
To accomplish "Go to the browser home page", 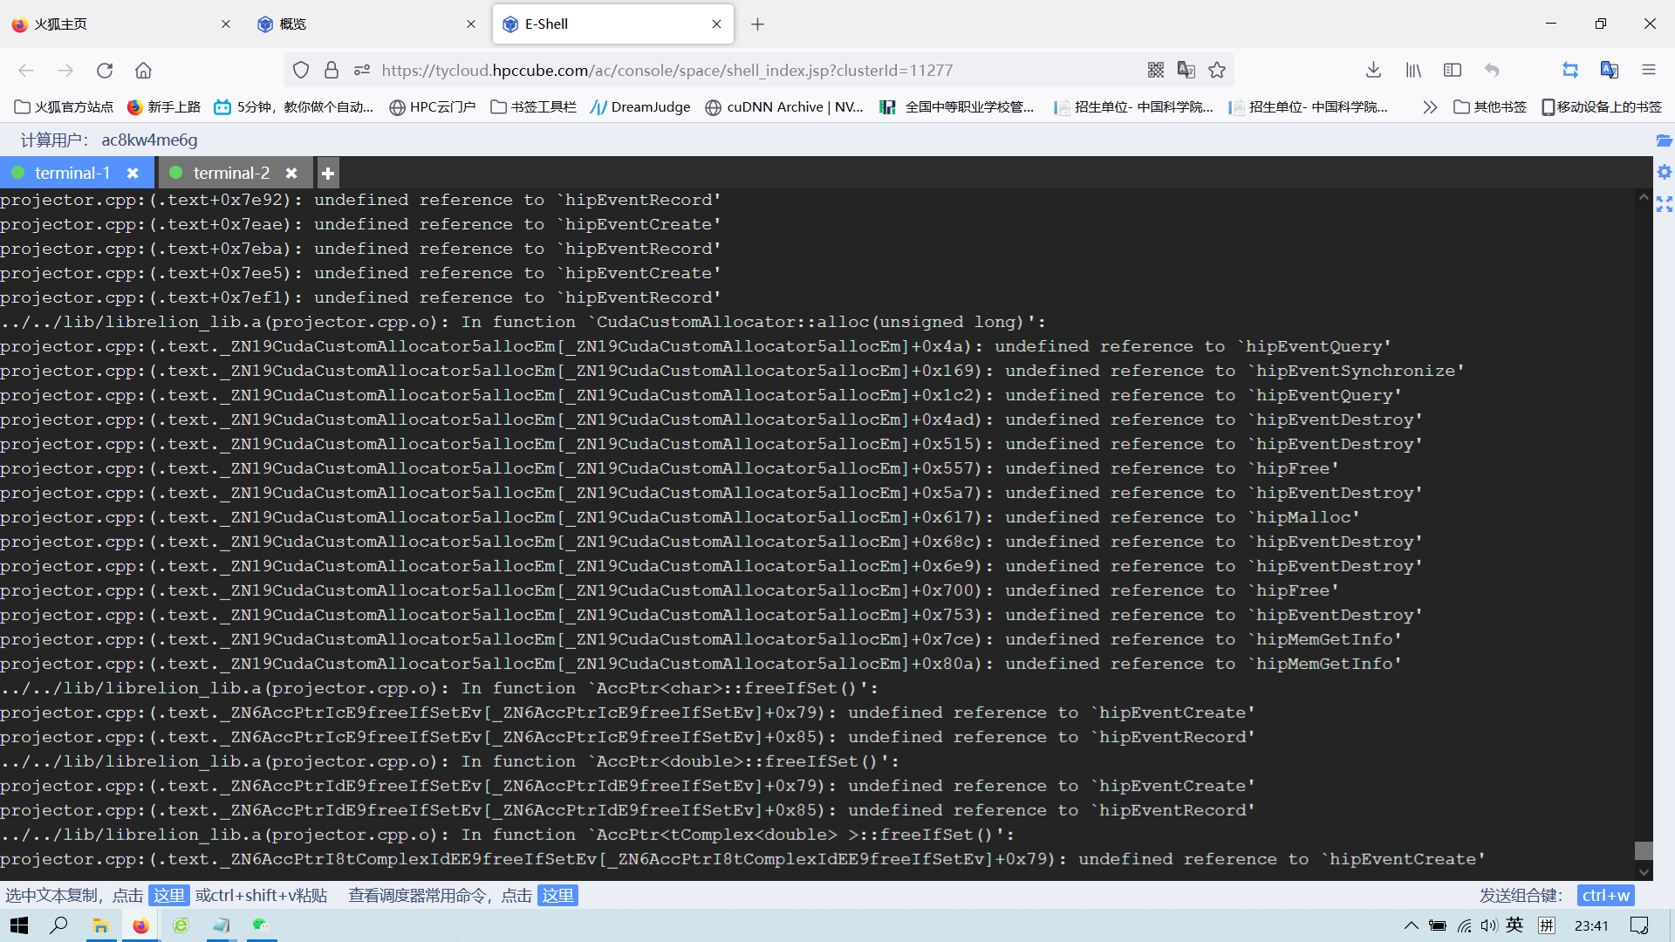I will point(144,71).
